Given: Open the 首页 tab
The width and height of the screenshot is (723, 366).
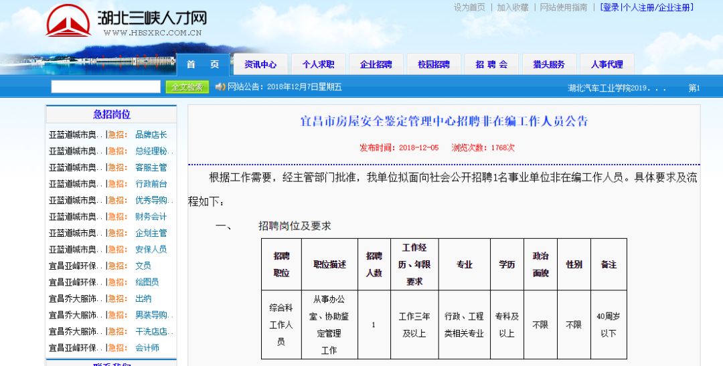Looking at the screenshot, I should [203, 65].
